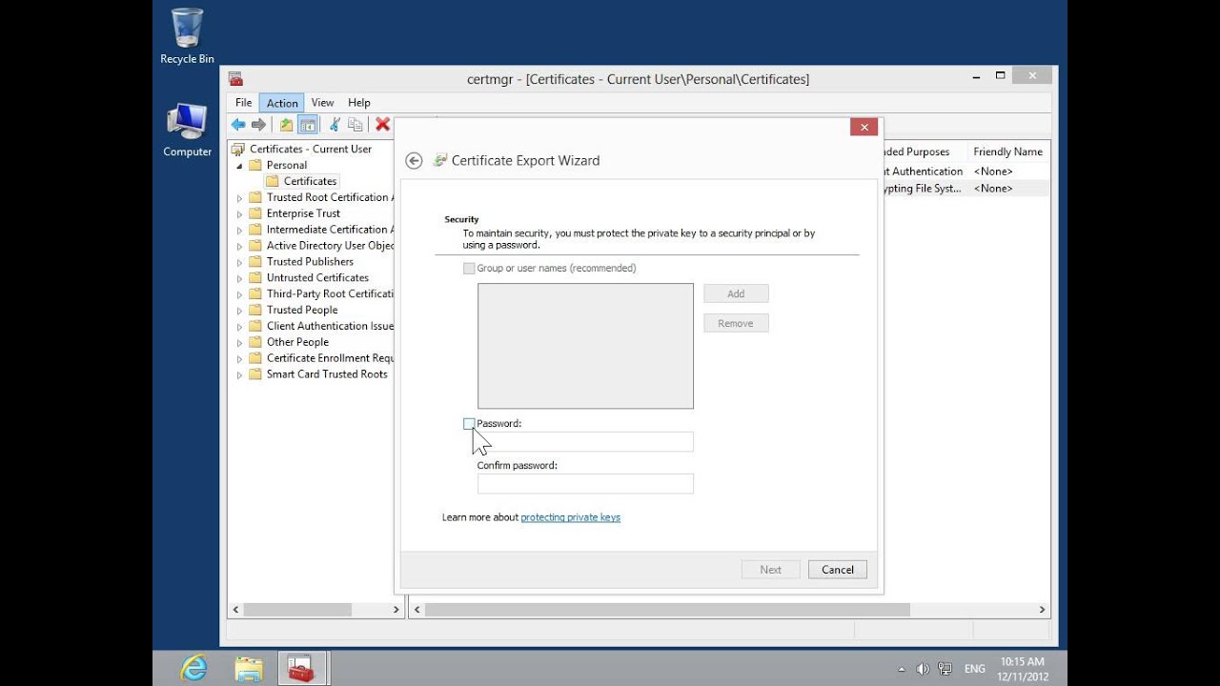Open the Action menu
Viewport: 1220px width, 686px height.
click(282, 103)
